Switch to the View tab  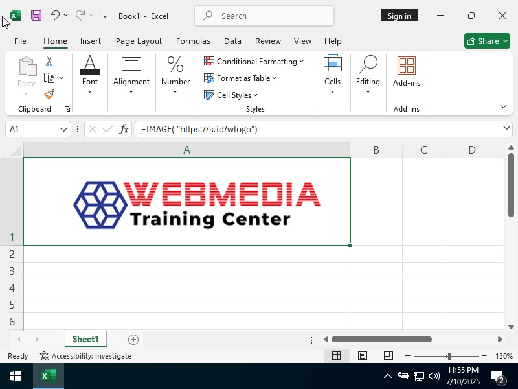302,41
